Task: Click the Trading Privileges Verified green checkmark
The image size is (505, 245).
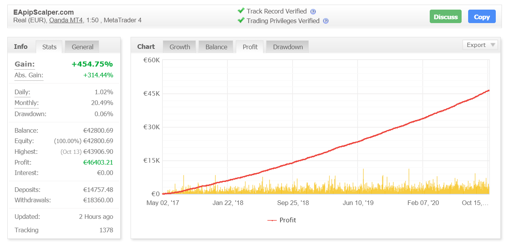Action: (241, 20)
